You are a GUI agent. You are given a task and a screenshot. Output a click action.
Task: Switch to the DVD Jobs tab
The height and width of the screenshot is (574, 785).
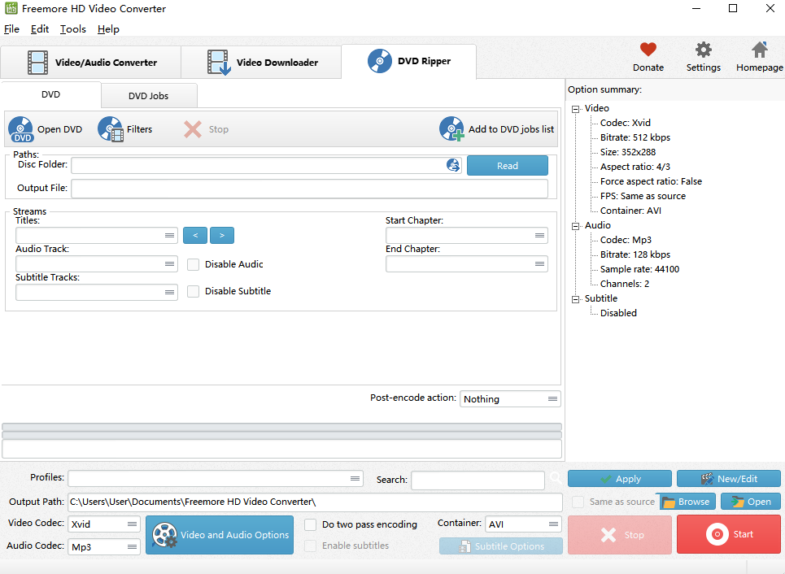[x=149, y=96]
